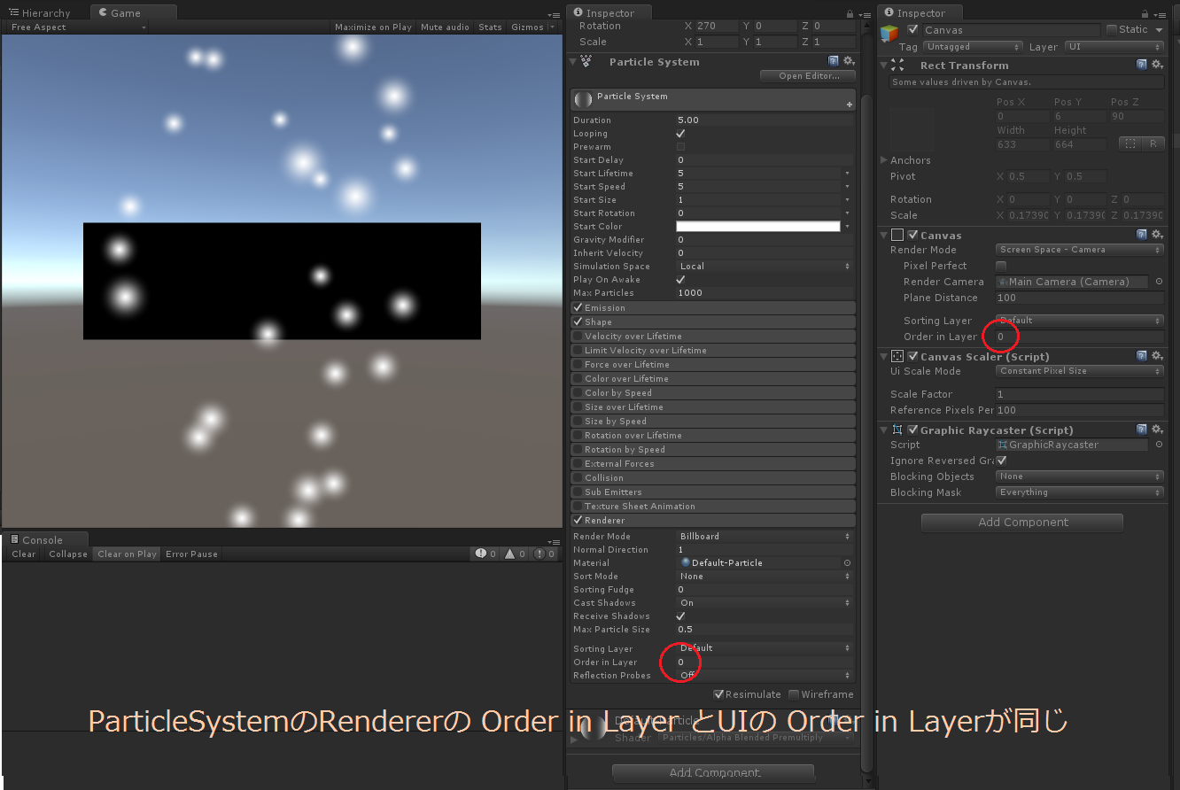The image size is (1180, 790).
Task: Click the Canvas cube icon in Inspector
Action: click(889, 33)
